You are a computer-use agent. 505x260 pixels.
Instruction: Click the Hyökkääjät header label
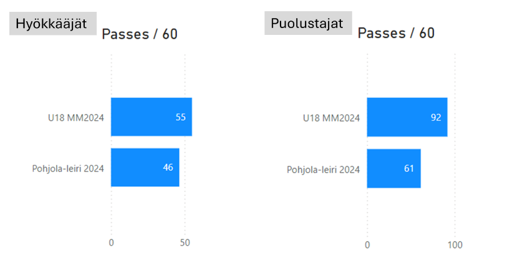(52, 25)
